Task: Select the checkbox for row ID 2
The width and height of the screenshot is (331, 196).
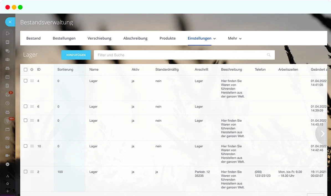Action: [25, 172]
